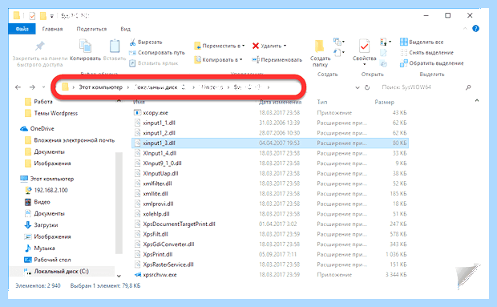Viewport: 497px width, 307px height.
Task: Click Вырезать scissors item
Action: tap(146, 42)
